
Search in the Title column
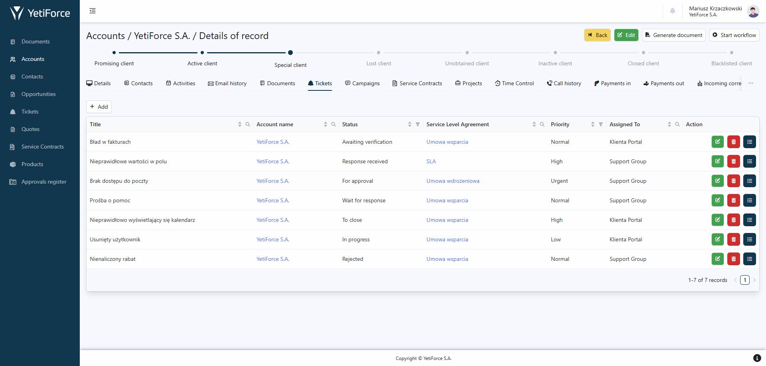(x=247, y=124)
